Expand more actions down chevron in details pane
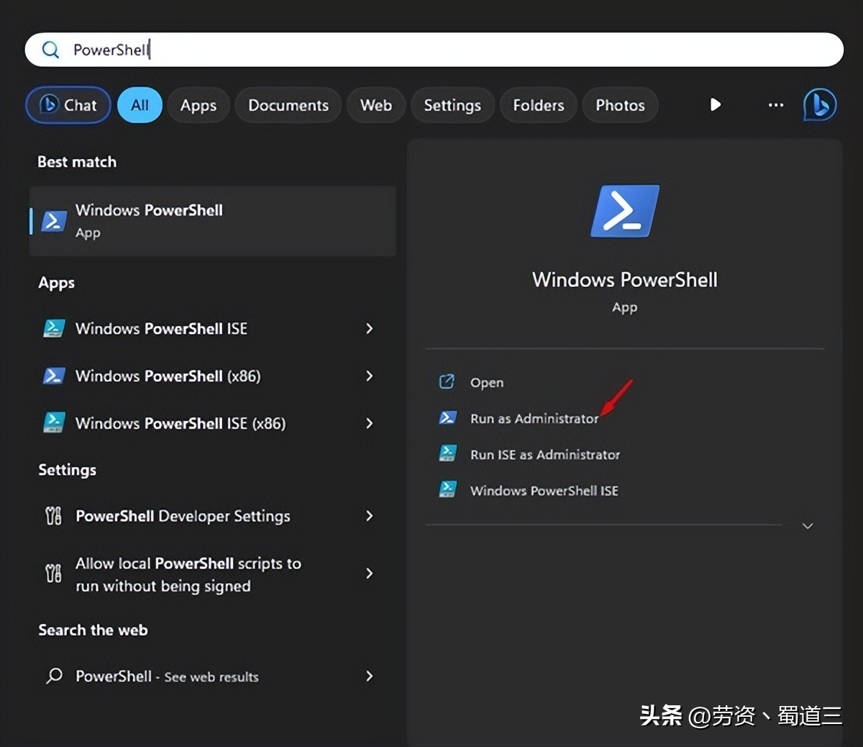This screenshot has height=747, width=863. [808, 526]
